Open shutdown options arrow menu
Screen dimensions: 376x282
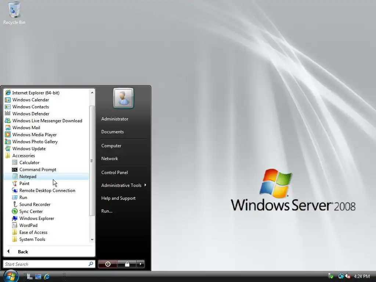tap(141, 264)
